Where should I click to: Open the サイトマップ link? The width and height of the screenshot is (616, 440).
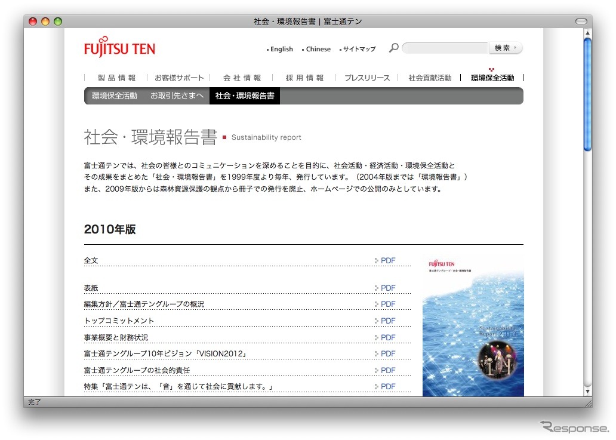point(359,49)
